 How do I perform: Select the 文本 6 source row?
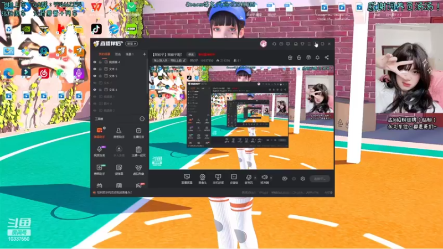coord(119,69)
